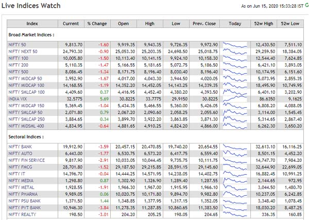Click the Prev. Close column header
309x220 pixels.
tap(204, 24)
